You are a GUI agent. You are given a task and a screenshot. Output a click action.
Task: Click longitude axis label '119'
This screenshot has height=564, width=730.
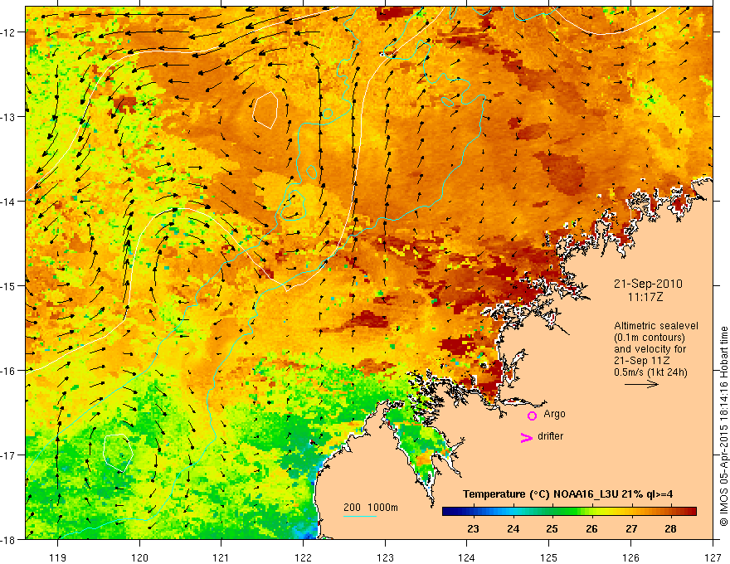point(58,558)
